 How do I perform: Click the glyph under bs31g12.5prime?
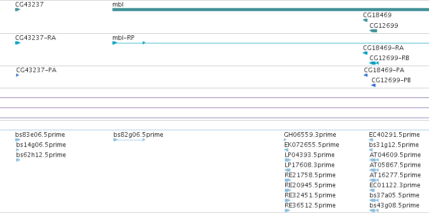pyautogui.click(x=371, y=150)
